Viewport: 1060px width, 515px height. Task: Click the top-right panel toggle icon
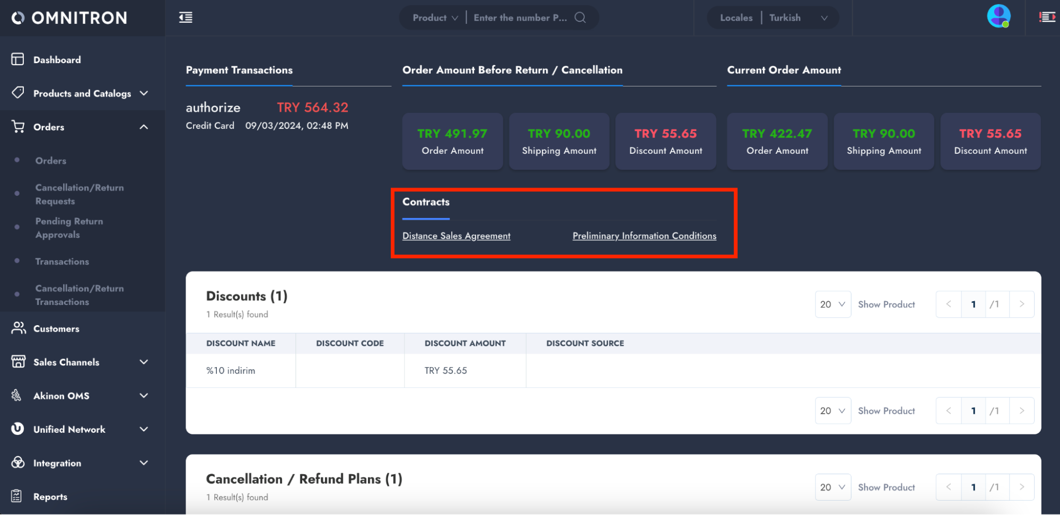[x=1047, y=18]
